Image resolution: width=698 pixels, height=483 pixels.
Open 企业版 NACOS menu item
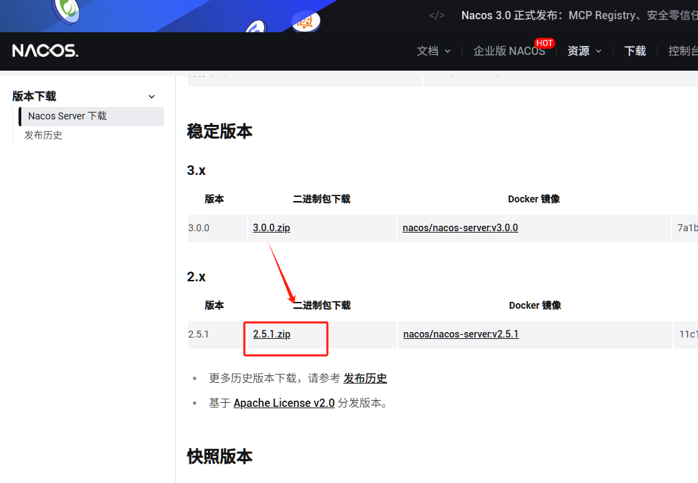tap(509, 51)
